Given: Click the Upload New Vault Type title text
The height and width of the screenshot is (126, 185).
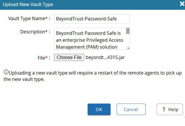Looking at the screenshot, I should 28,5.
